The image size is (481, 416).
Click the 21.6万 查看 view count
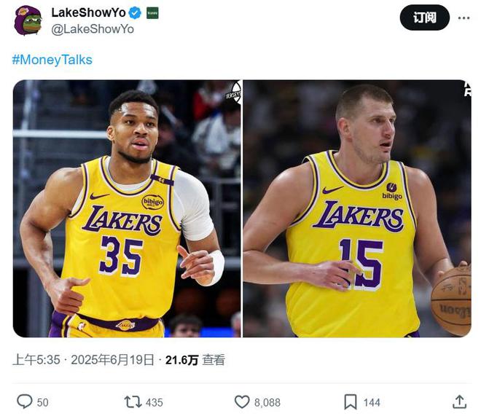pos(195,360)
